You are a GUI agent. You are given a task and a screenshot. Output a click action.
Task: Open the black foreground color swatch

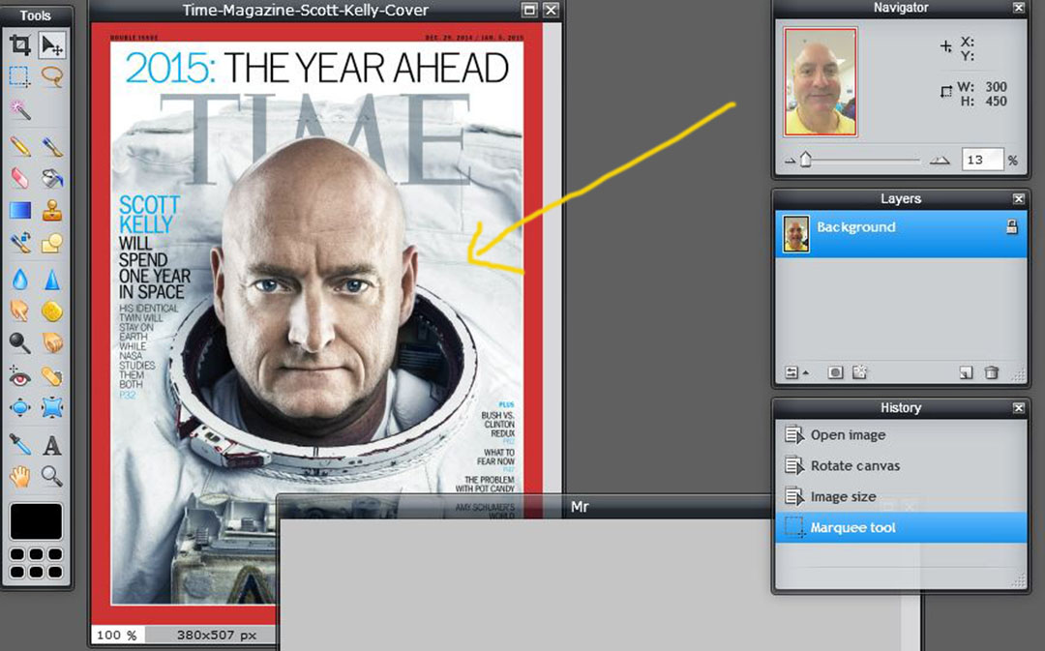37,522
